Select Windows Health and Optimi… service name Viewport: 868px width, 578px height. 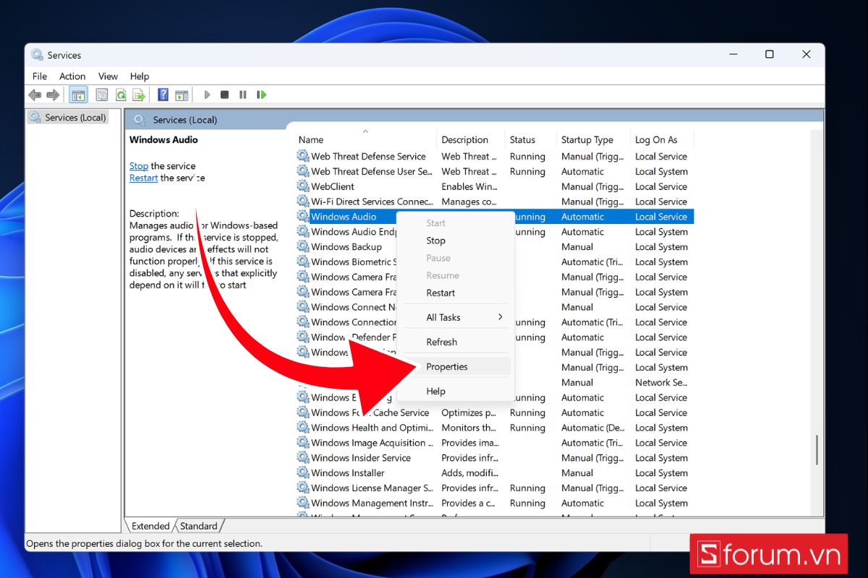(x=372, y=428)
